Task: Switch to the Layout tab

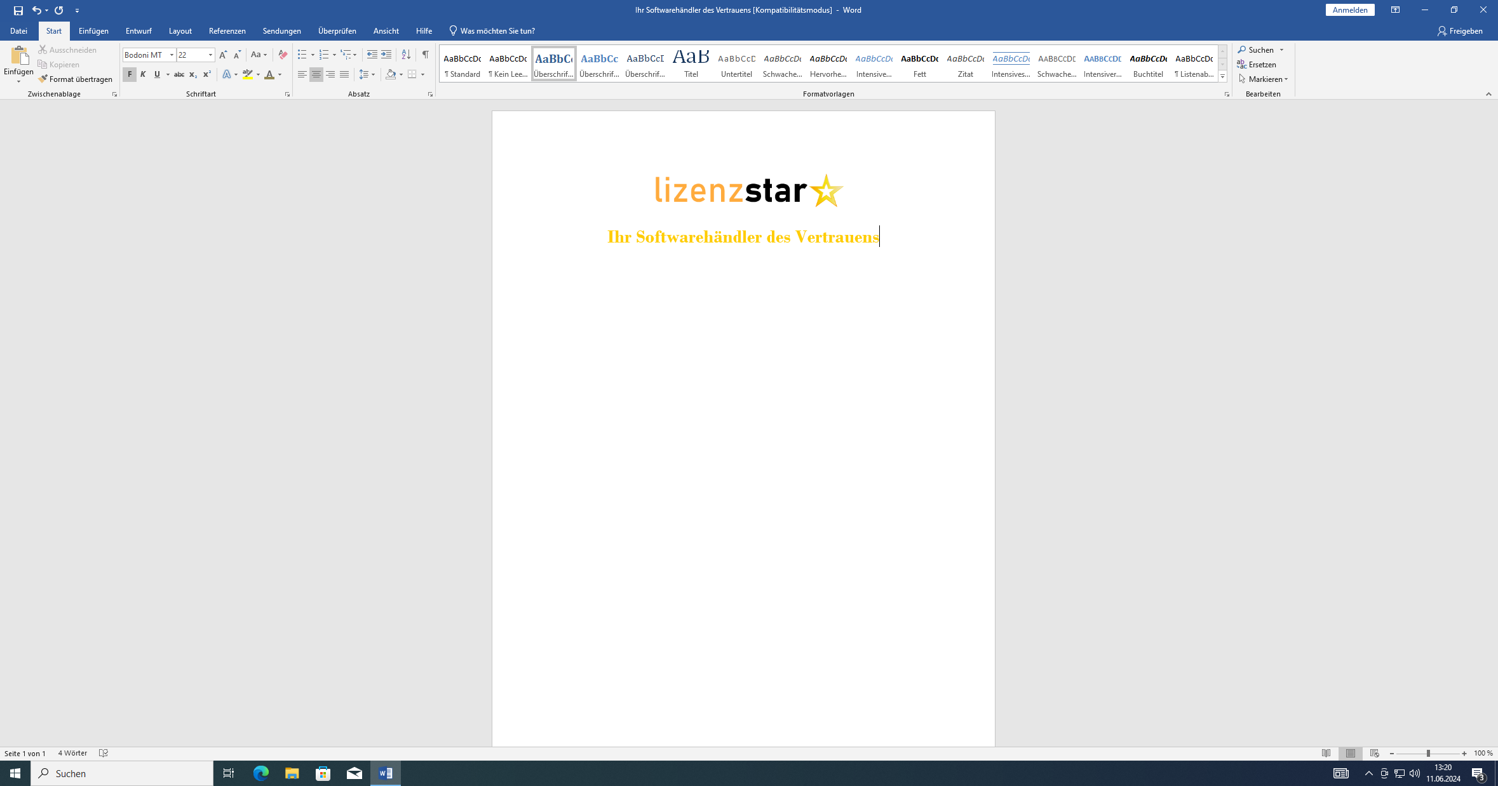Action: pyautogui.click(x=180, y=31)
